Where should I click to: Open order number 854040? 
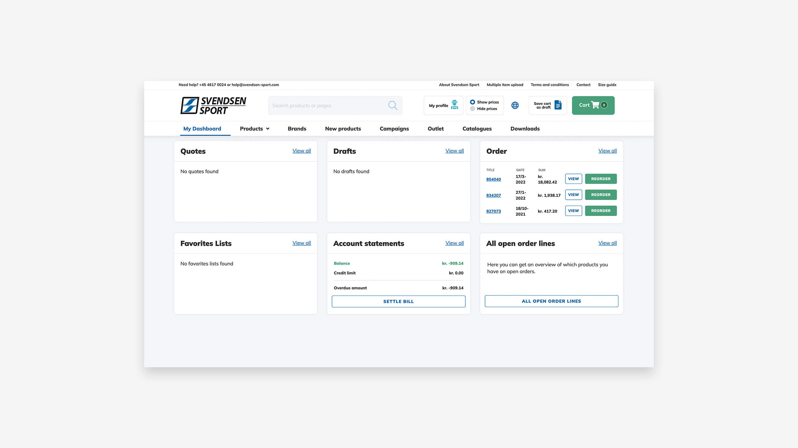click(493, 179)
